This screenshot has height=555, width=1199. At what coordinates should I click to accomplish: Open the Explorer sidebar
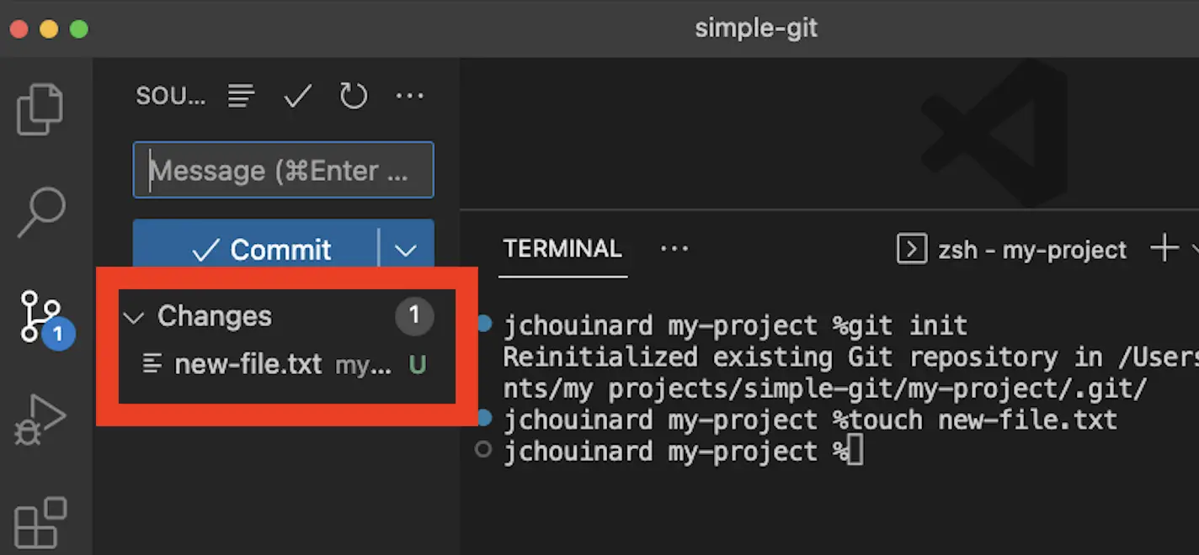[40, 108]
